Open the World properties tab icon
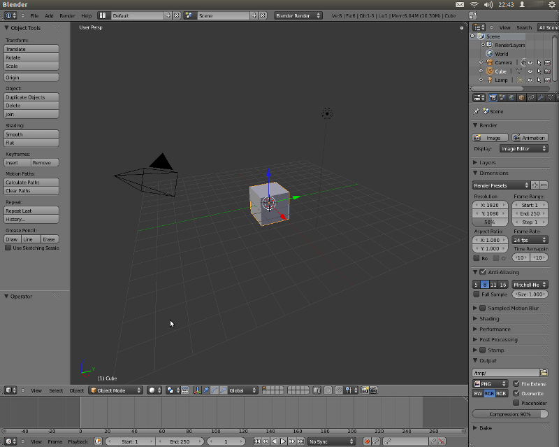The image size is (559, 447). [x=512, y=97]
